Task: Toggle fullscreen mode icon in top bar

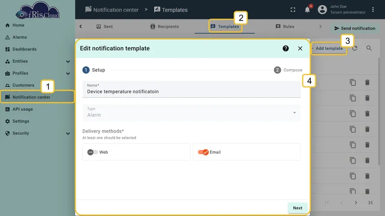Action: pyautogui.click(x=293, y=10)
